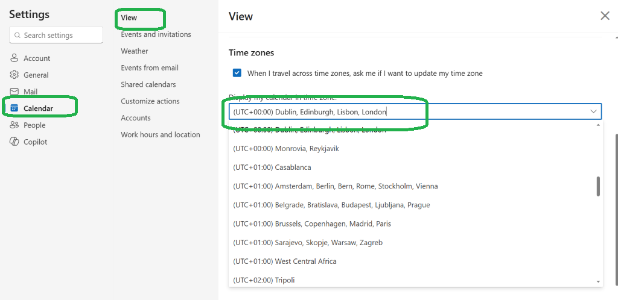The height and width of the screenshot is (300, 618).
Task: Go to Weather settings
Action: pos(135,51)
